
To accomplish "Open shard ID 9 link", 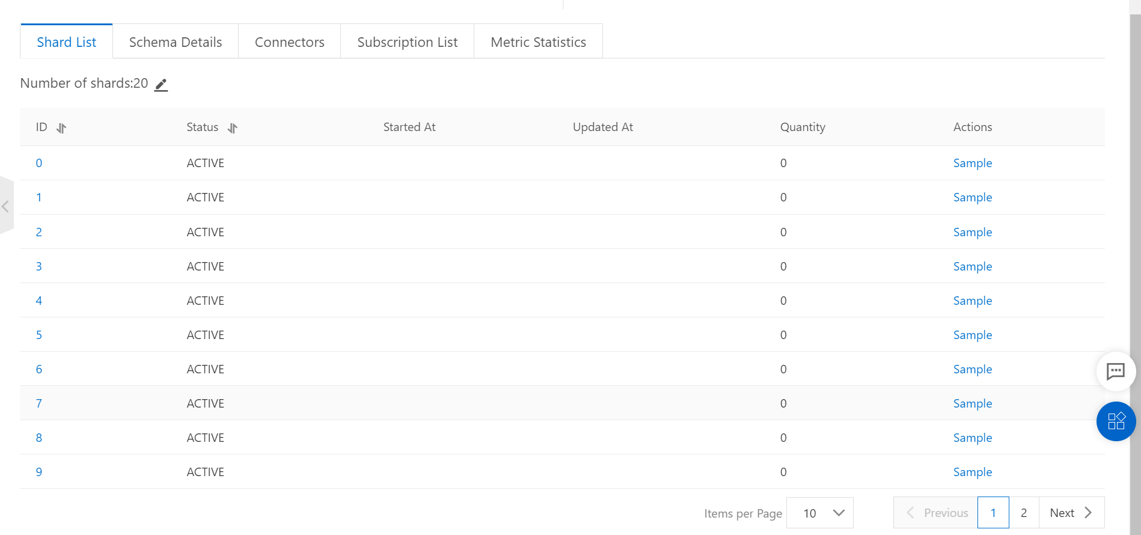I will point(39,472).
